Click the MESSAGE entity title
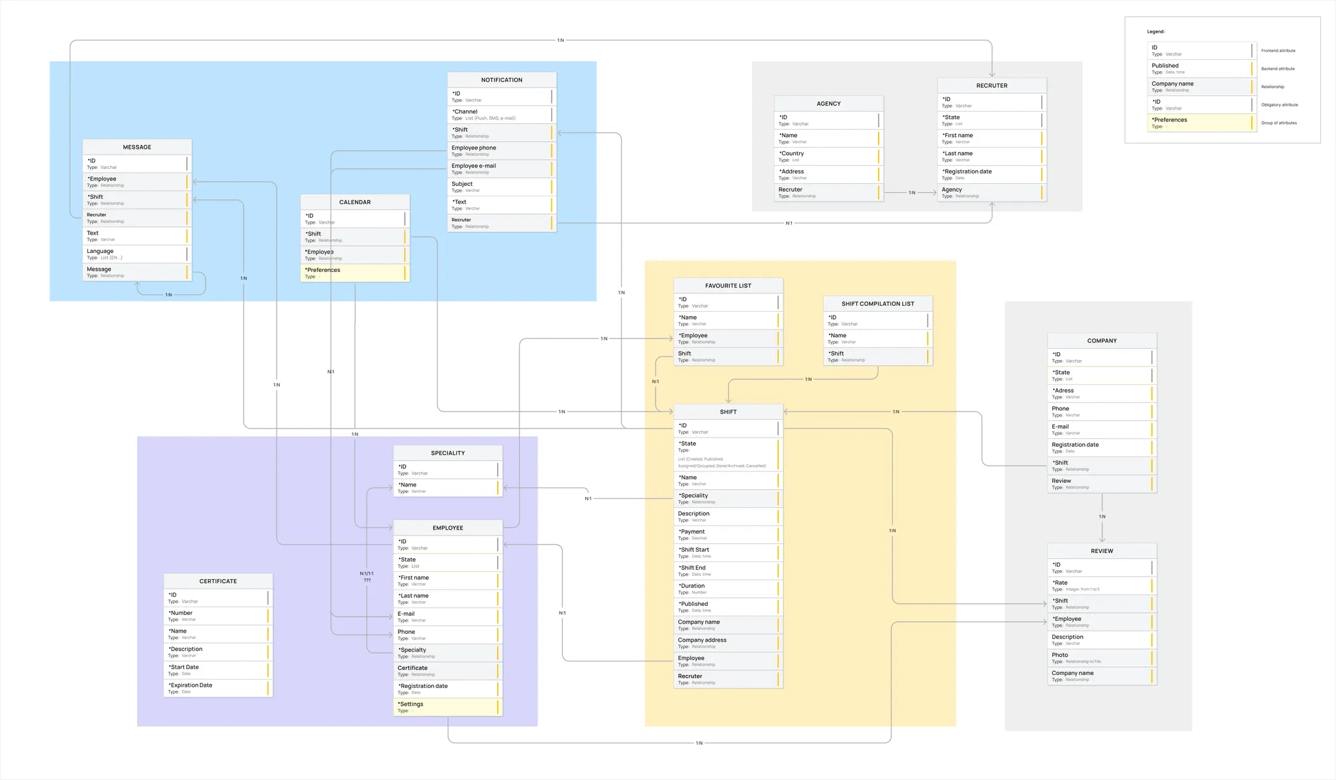 click(x=137, y=147)
